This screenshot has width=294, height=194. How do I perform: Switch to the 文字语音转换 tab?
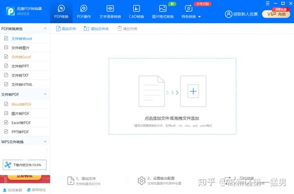tap(110, 12)
